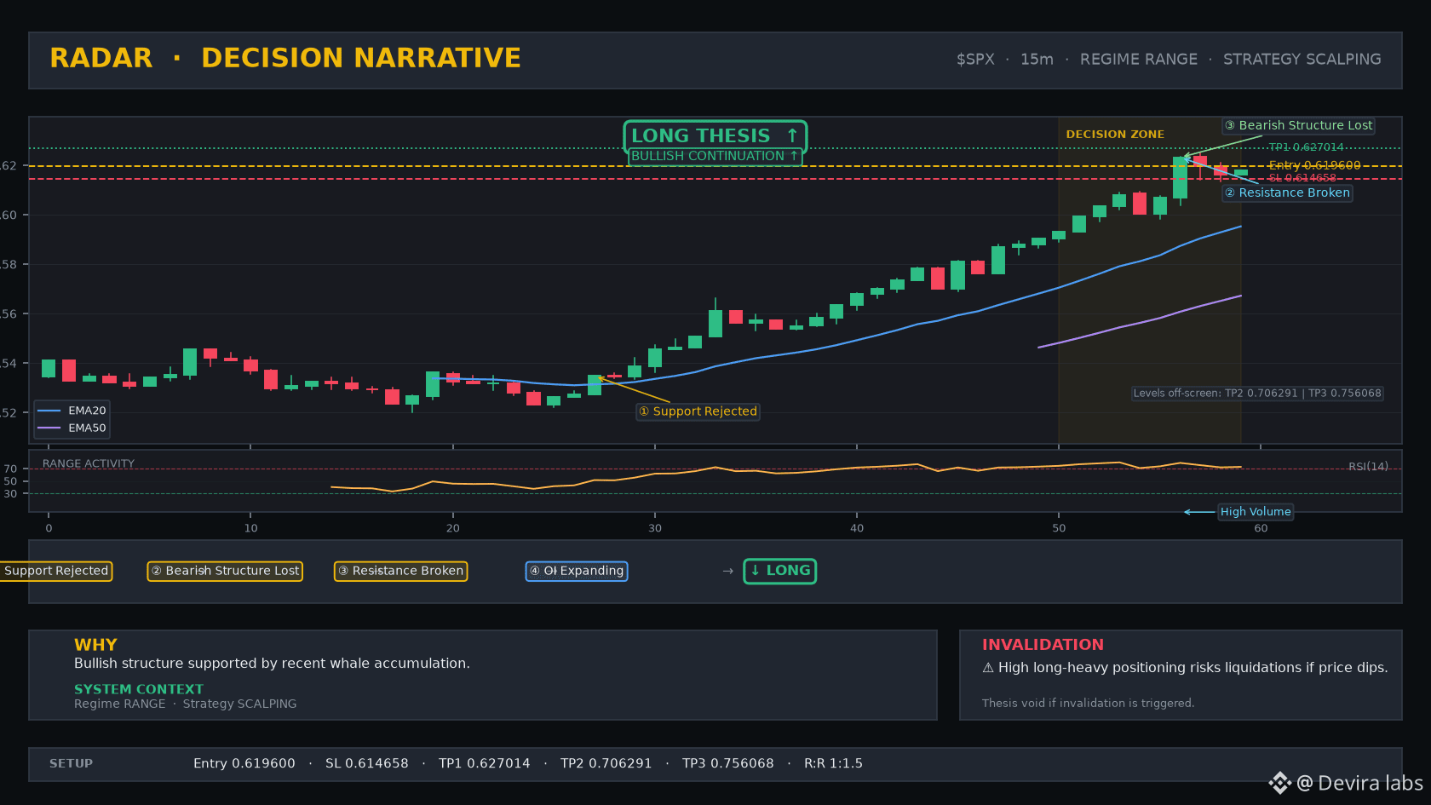Screen dimensions: 1431x805
Task: Click the EMA20 blue legend swatch
Action: point(49,411)
